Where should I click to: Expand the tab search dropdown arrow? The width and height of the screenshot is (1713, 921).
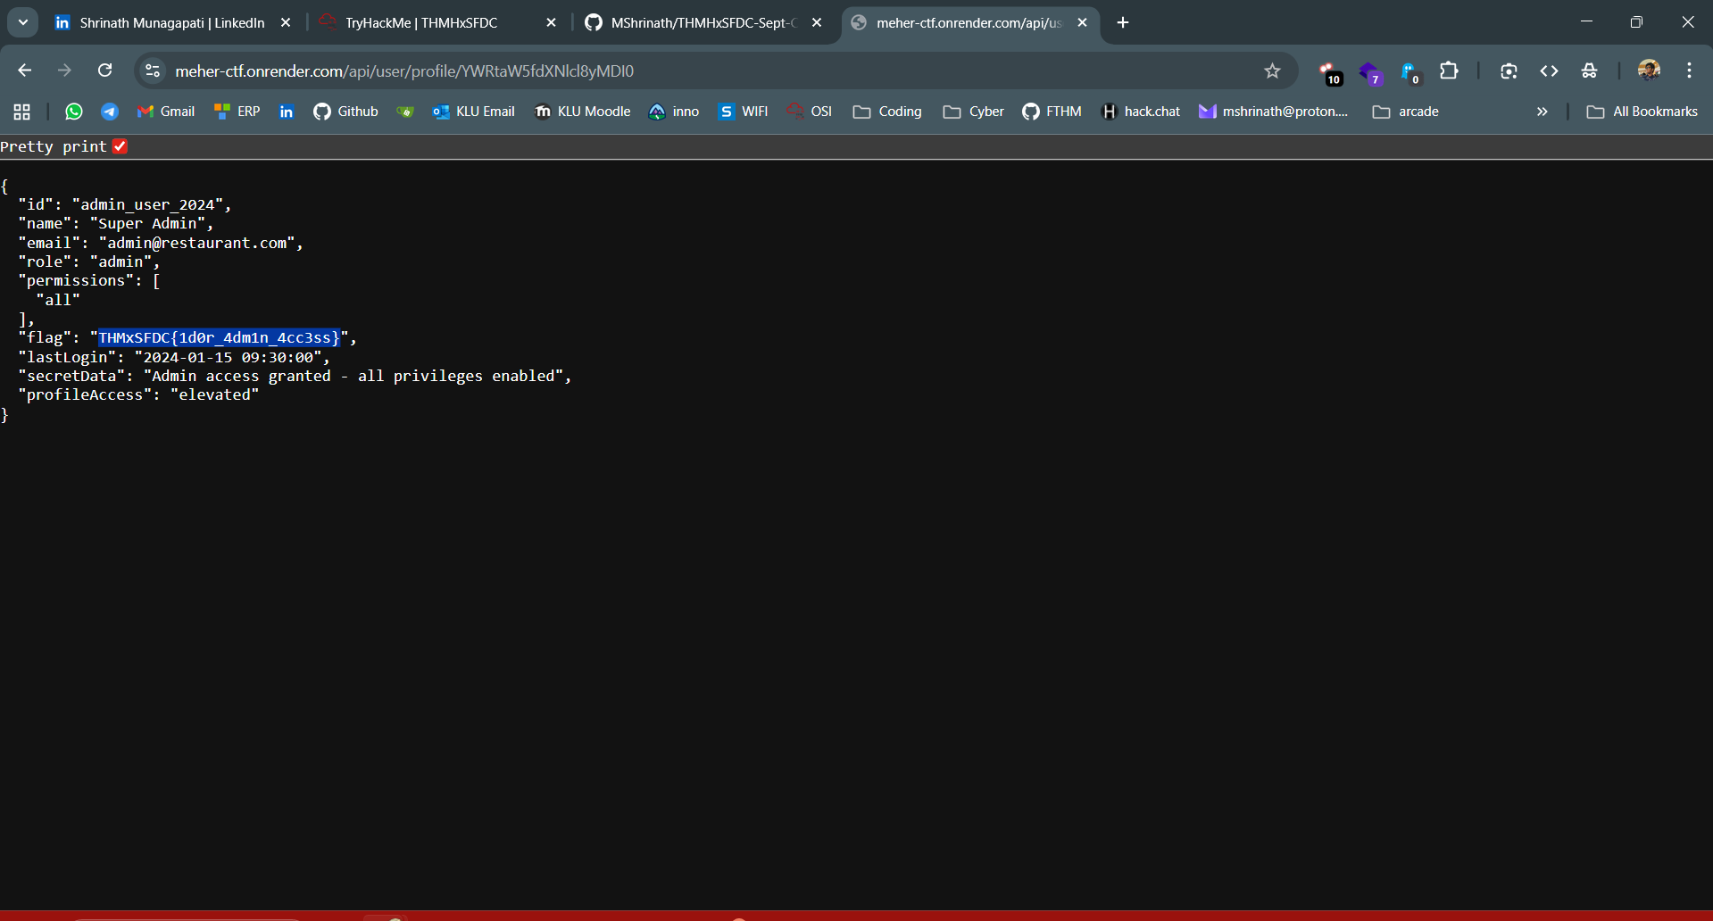(x=23, y=22)
